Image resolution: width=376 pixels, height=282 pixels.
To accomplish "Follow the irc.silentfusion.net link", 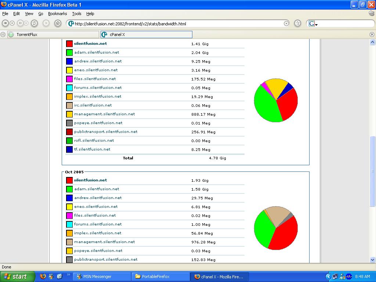I will click(x=93, y=105).
